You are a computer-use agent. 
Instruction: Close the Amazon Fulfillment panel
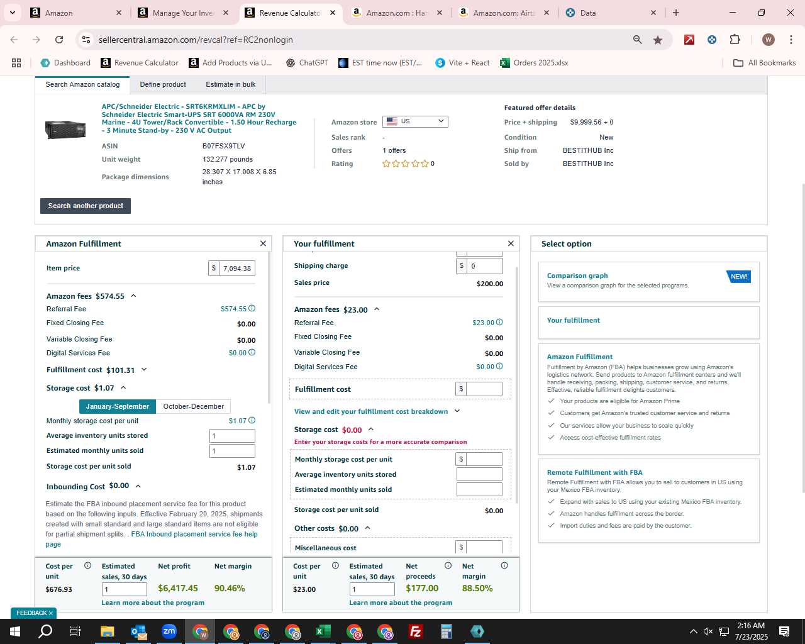tap(263, 243)
